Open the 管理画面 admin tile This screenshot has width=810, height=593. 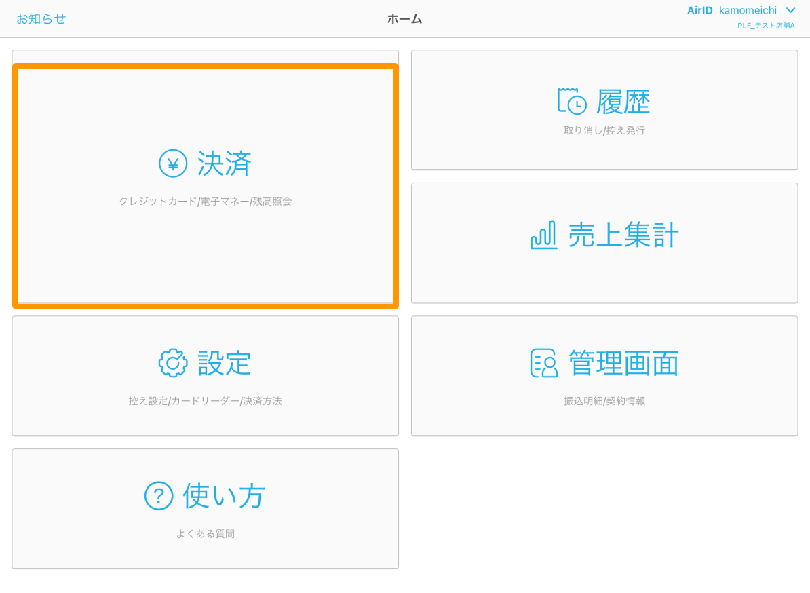click(x=604, y=375)
